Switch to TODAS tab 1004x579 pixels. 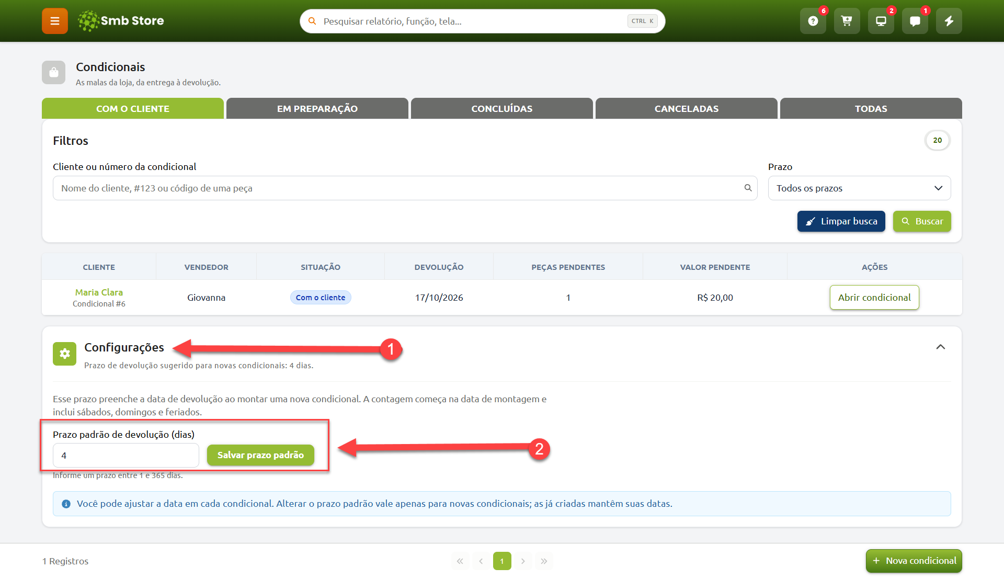pyautogui.click(x=871, y=108)
